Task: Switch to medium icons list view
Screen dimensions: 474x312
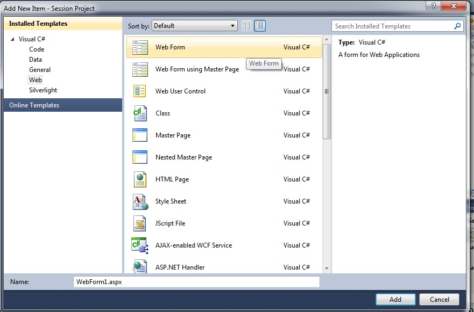Action: pyautogui.click(x=260, y=26)
